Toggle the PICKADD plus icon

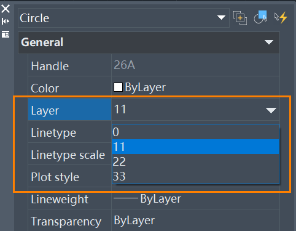point(240,18)
